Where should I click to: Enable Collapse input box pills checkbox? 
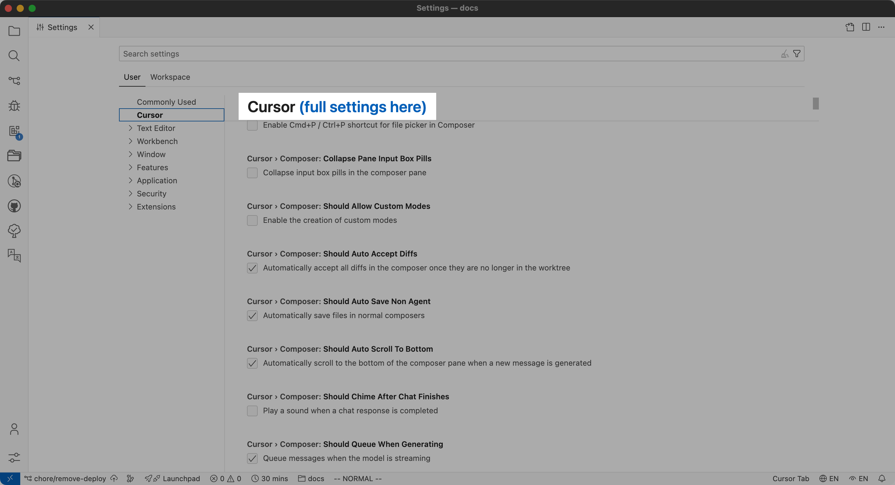[x=252, y=173]
